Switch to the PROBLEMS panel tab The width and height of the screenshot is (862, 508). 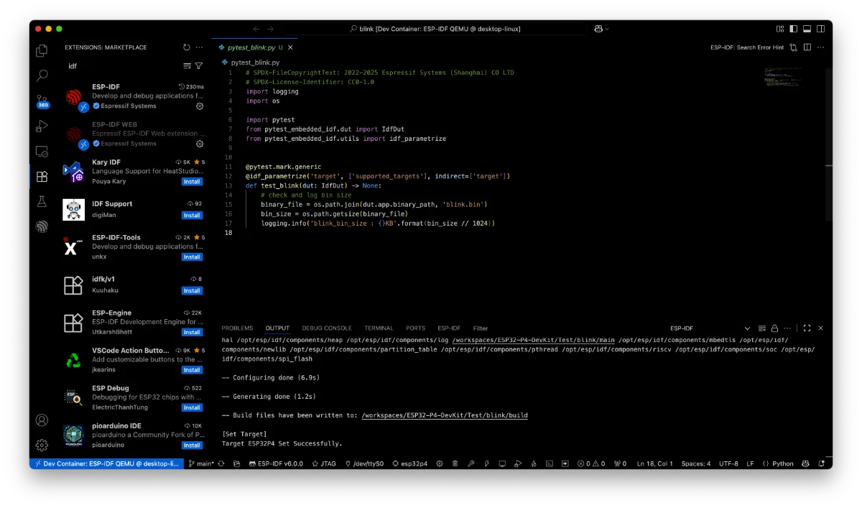pyautogui.click(x=237, y=328)
